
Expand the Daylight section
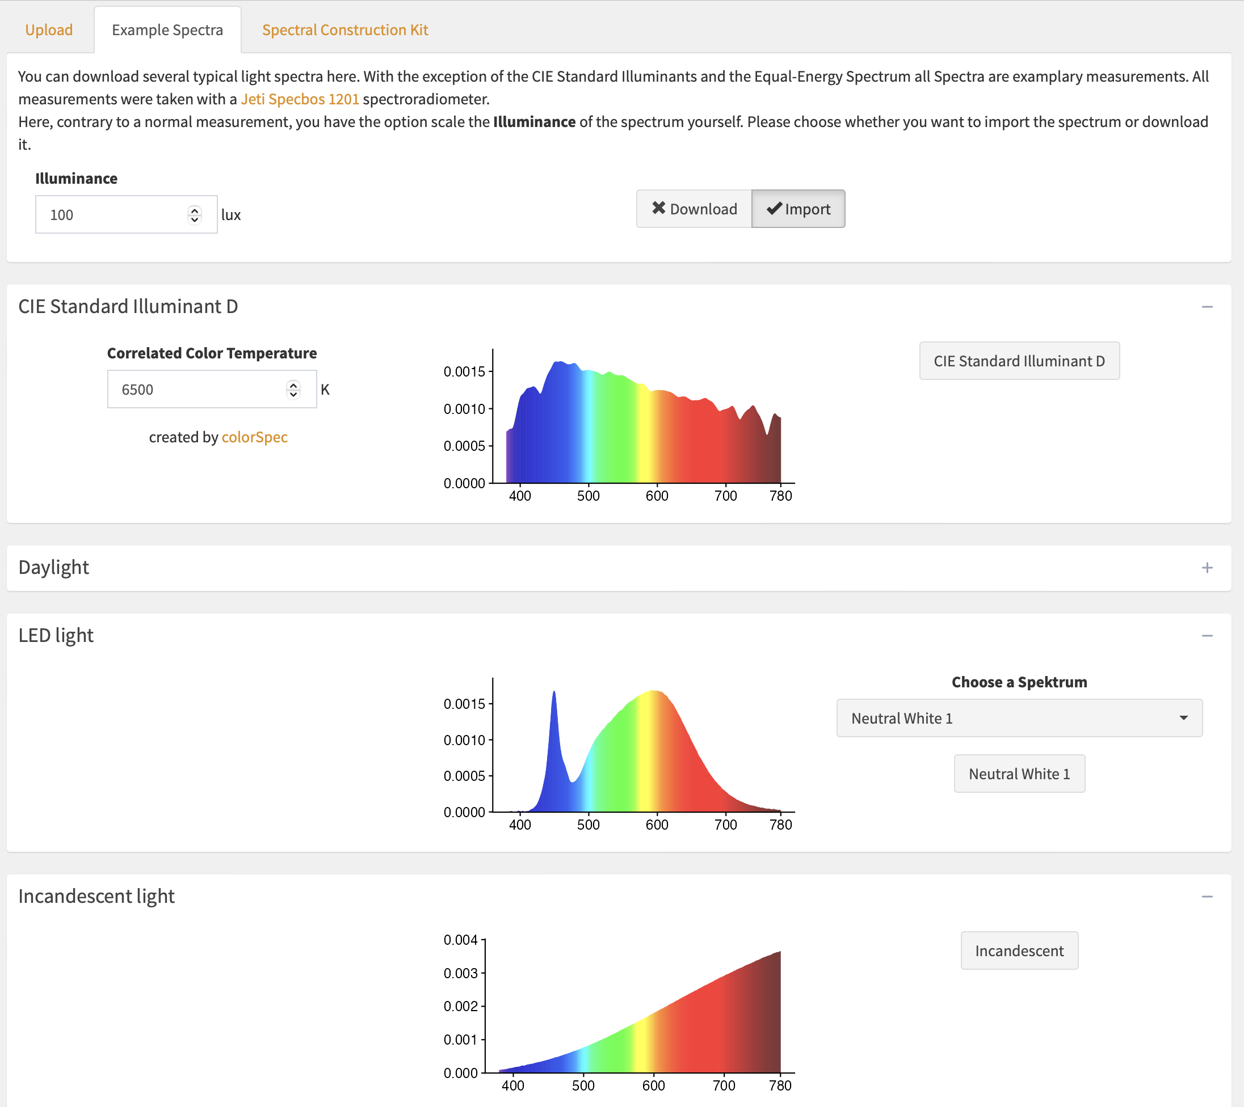pyautogui.click(x=1208, y=568)
